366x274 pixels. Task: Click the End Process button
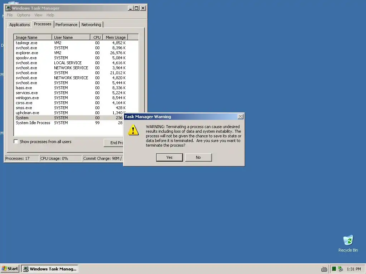pos(114,143)
